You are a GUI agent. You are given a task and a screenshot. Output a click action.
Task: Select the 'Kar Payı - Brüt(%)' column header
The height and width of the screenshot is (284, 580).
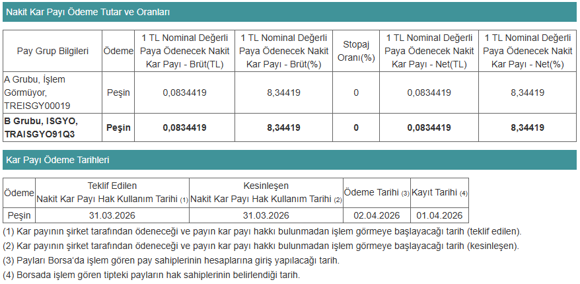pos(283,51)
